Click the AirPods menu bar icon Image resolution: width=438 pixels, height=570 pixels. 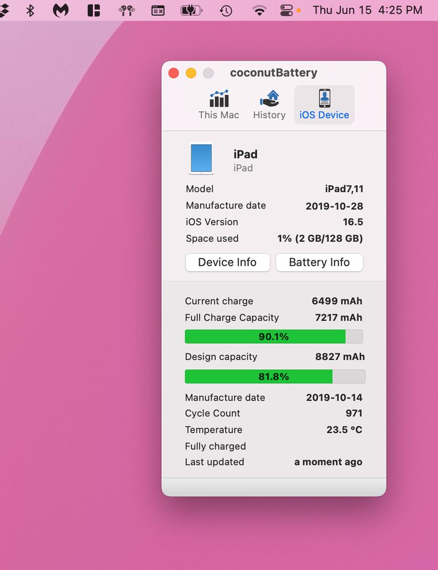coord(126,11)
